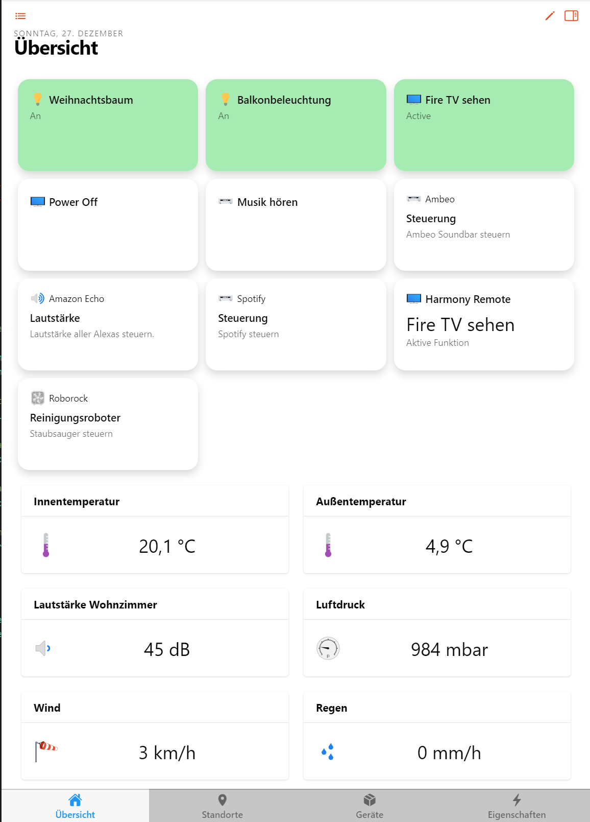
Task: Click the Luftdruck barometer gauge icon
Action: click(328, 648)
